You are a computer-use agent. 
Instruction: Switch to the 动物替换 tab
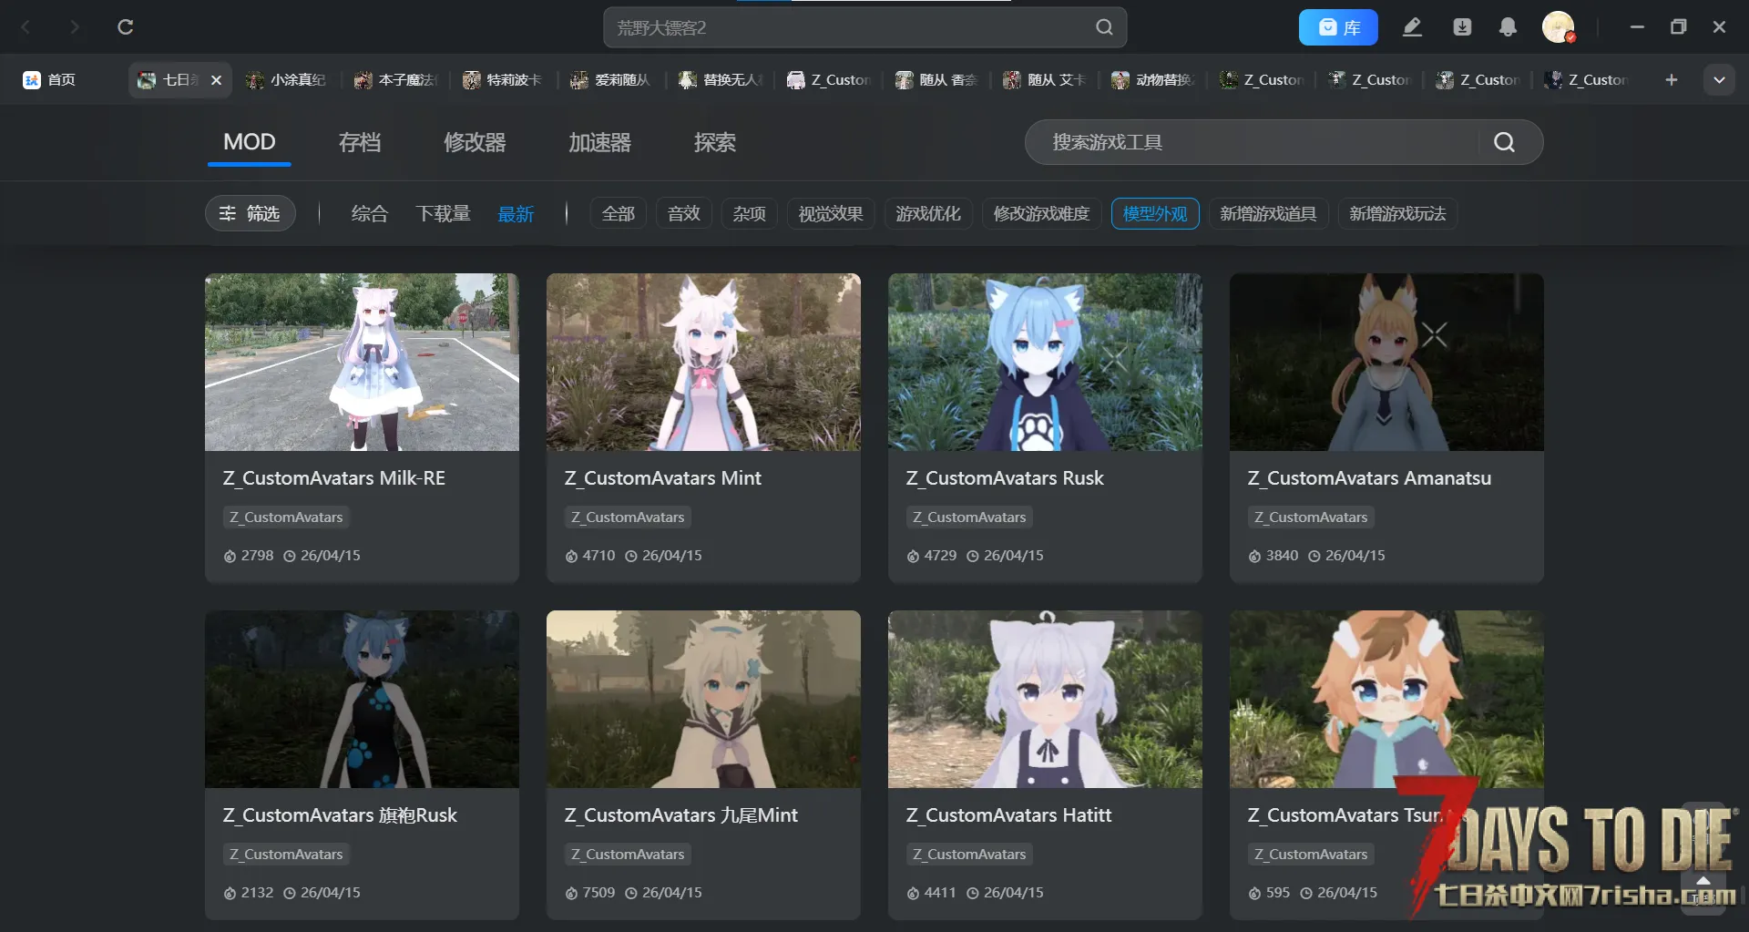point(1154,80)
